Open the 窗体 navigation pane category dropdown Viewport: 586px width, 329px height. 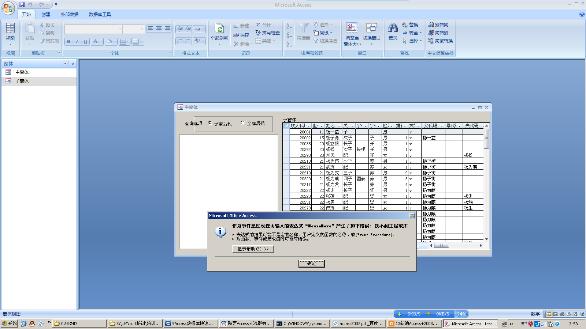tap(66, 64)
